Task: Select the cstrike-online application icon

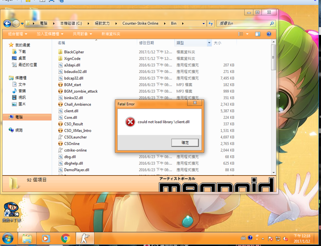Action: 60,150
